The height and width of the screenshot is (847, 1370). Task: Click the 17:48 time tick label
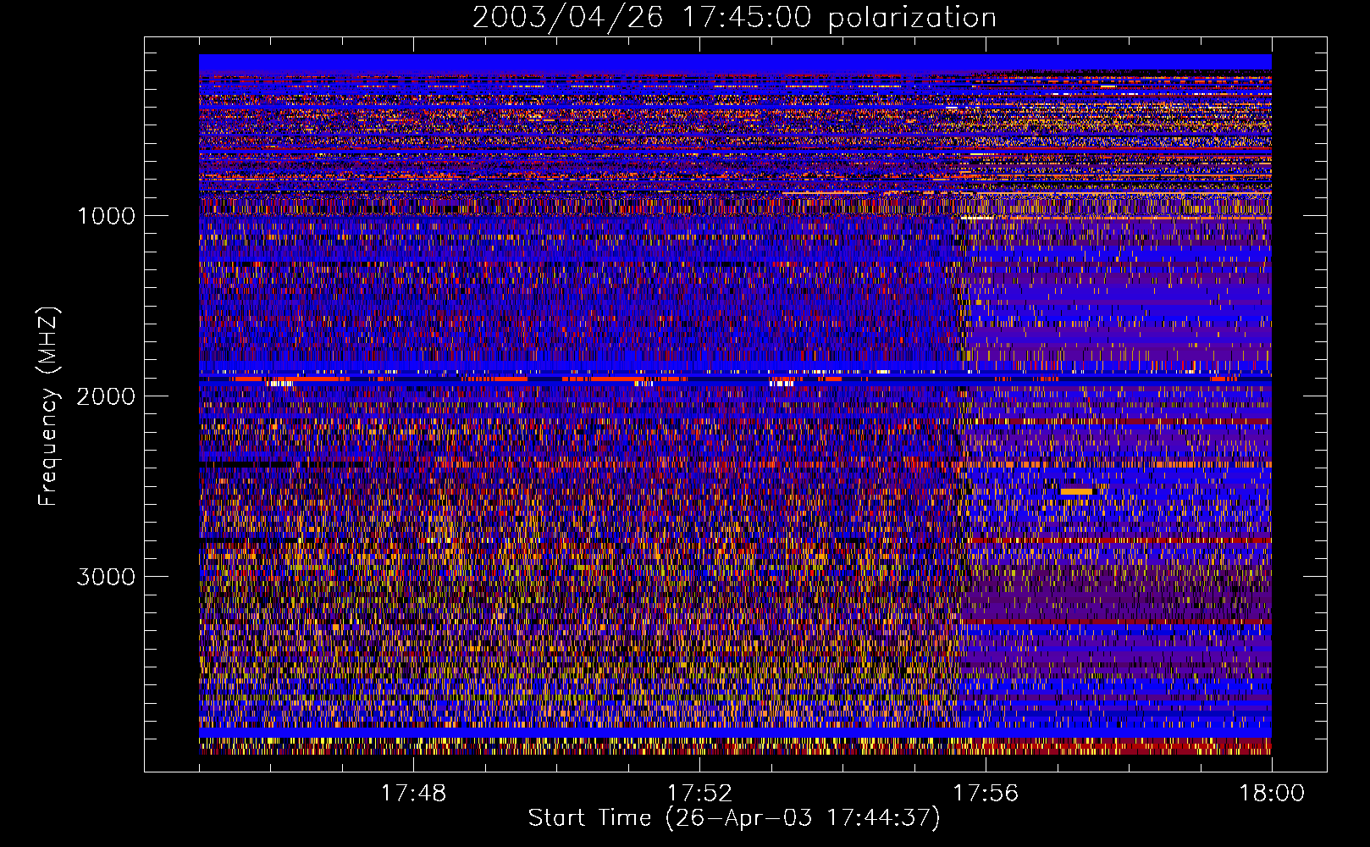(413, 794)
